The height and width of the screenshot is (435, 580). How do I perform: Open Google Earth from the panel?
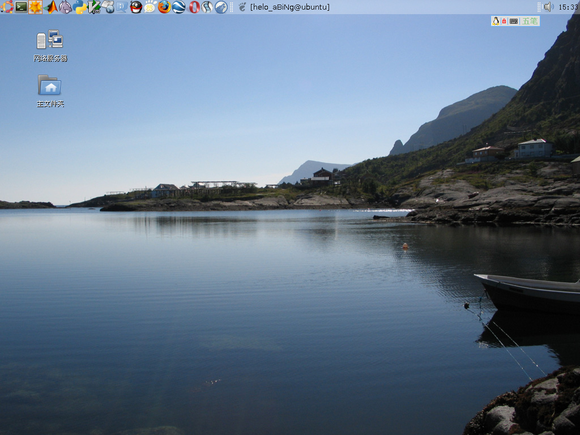178,7
